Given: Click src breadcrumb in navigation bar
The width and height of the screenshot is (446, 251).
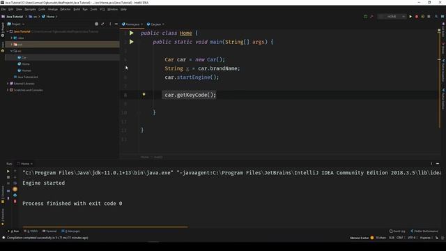Looking at the screenshot, I should click(x=33, y=17).
